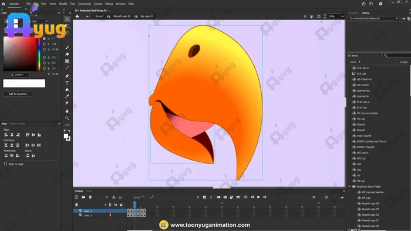Enable Align to stage checkbox
This screenshot has height=231, width=411.
point(5,164)
